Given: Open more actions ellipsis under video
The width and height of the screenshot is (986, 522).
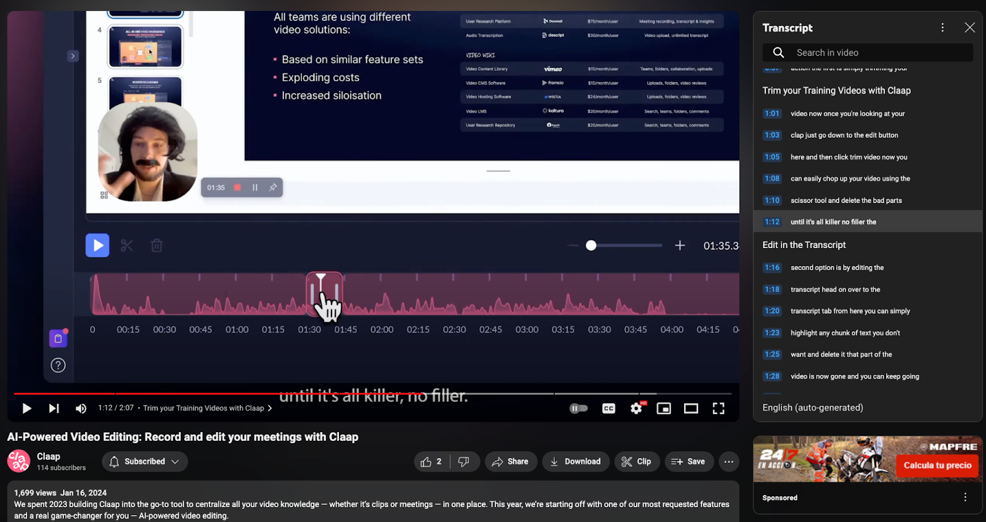Looking at the screenshot, I should [728, 462].
